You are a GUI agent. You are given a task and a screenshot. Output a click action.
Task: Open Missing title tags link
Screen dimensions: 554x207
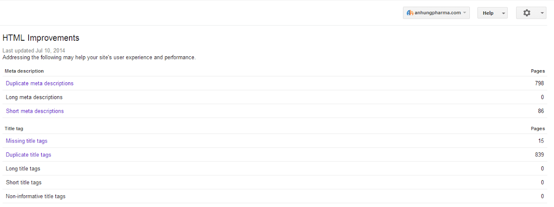tap(26, 141)
